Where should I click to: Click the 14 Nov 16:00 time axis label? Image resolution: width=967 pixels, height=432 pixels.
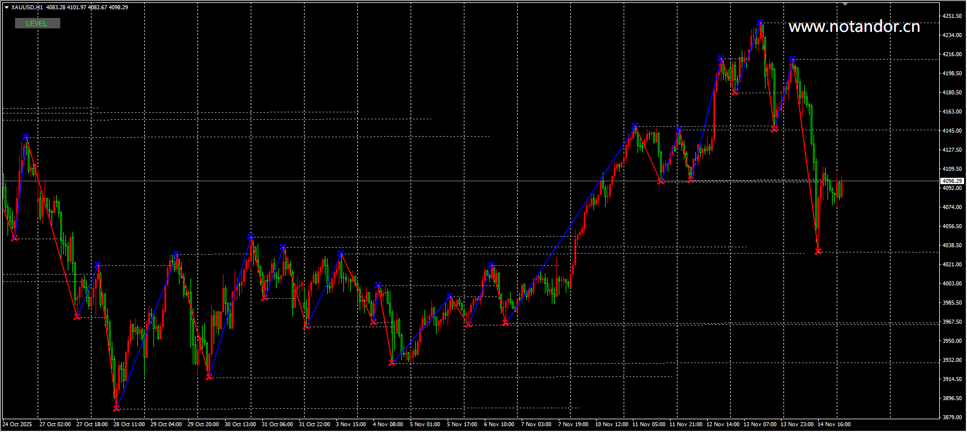834,424
